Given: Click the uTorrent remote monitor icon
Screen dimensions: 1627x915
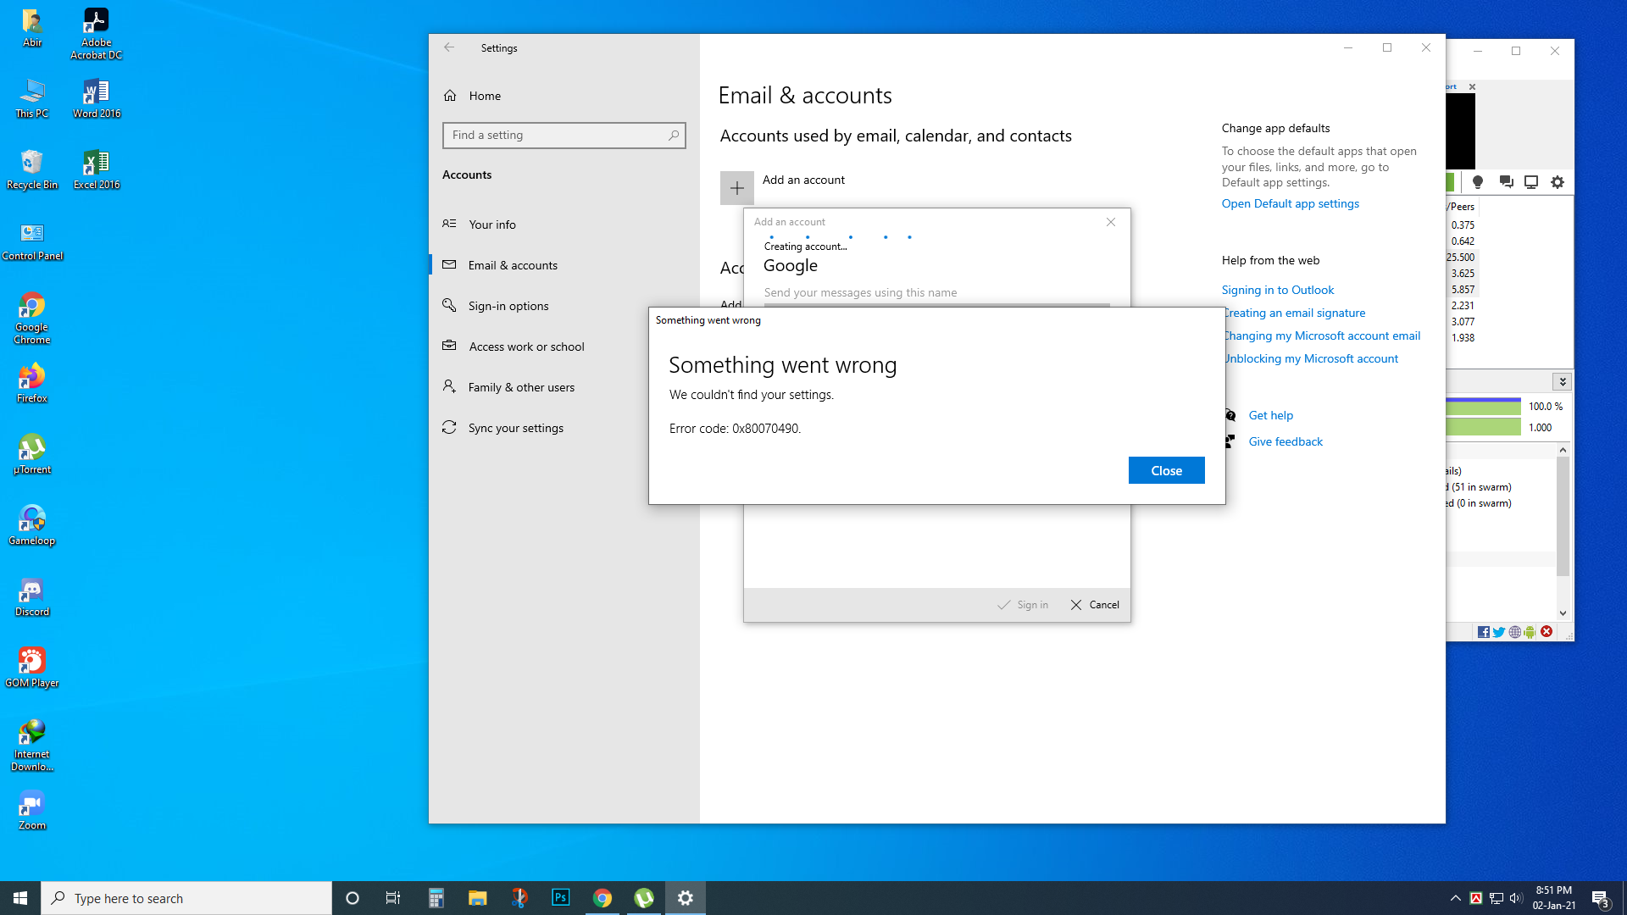Looking at the screenshot, I should pyautogui.click(x=1531, y=182).
